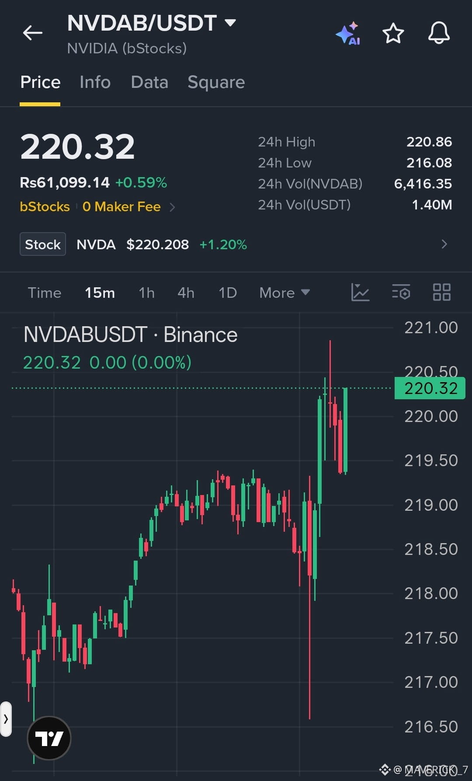Tap the 0 Maker Fee link
Screen dimensions: 472x781
[121, 206]
